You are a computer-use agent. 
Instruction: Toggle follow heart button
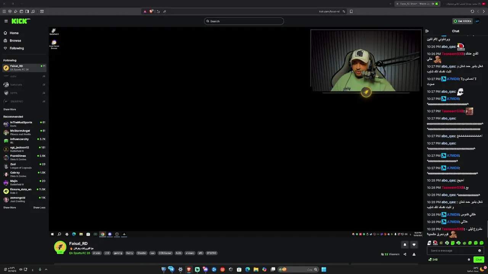click(414, 245)
